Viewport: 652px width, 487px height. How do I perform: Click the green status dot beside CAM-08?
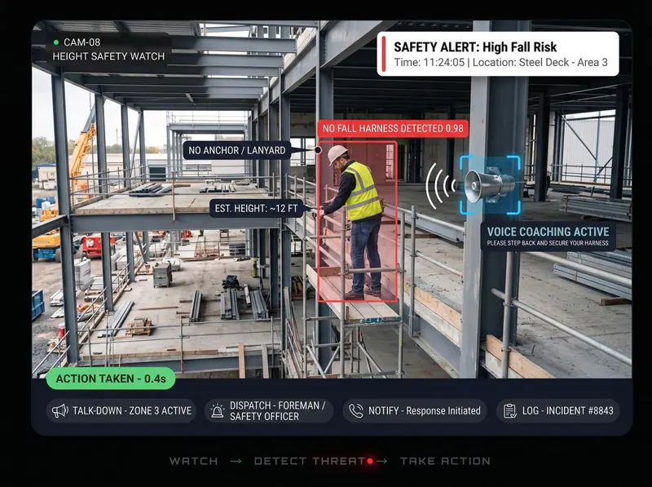[x=56, y=42]
